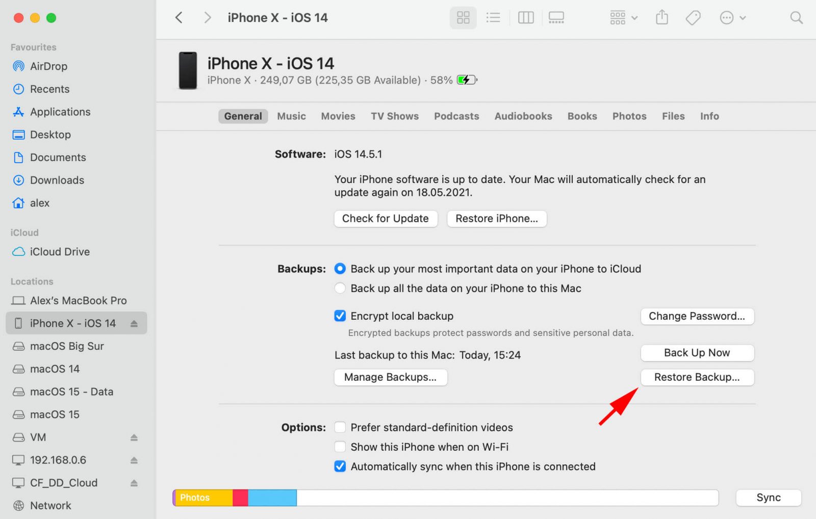816x519 pixels.
Task: Click the Photos segment of the storage bar
Action: coord(204,497)
